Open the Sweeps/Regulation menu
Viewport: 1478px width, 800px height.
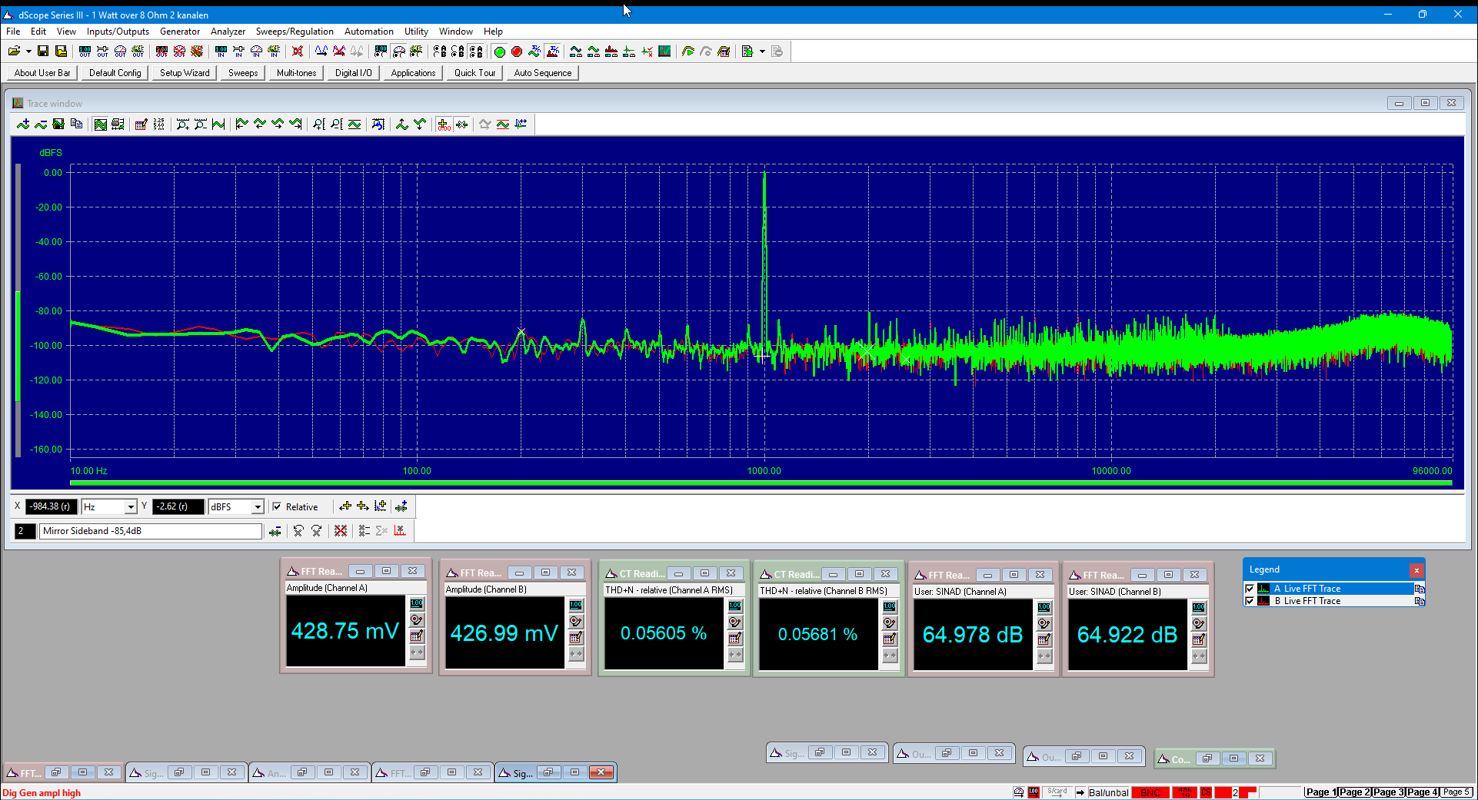click(x=295, y=32)
